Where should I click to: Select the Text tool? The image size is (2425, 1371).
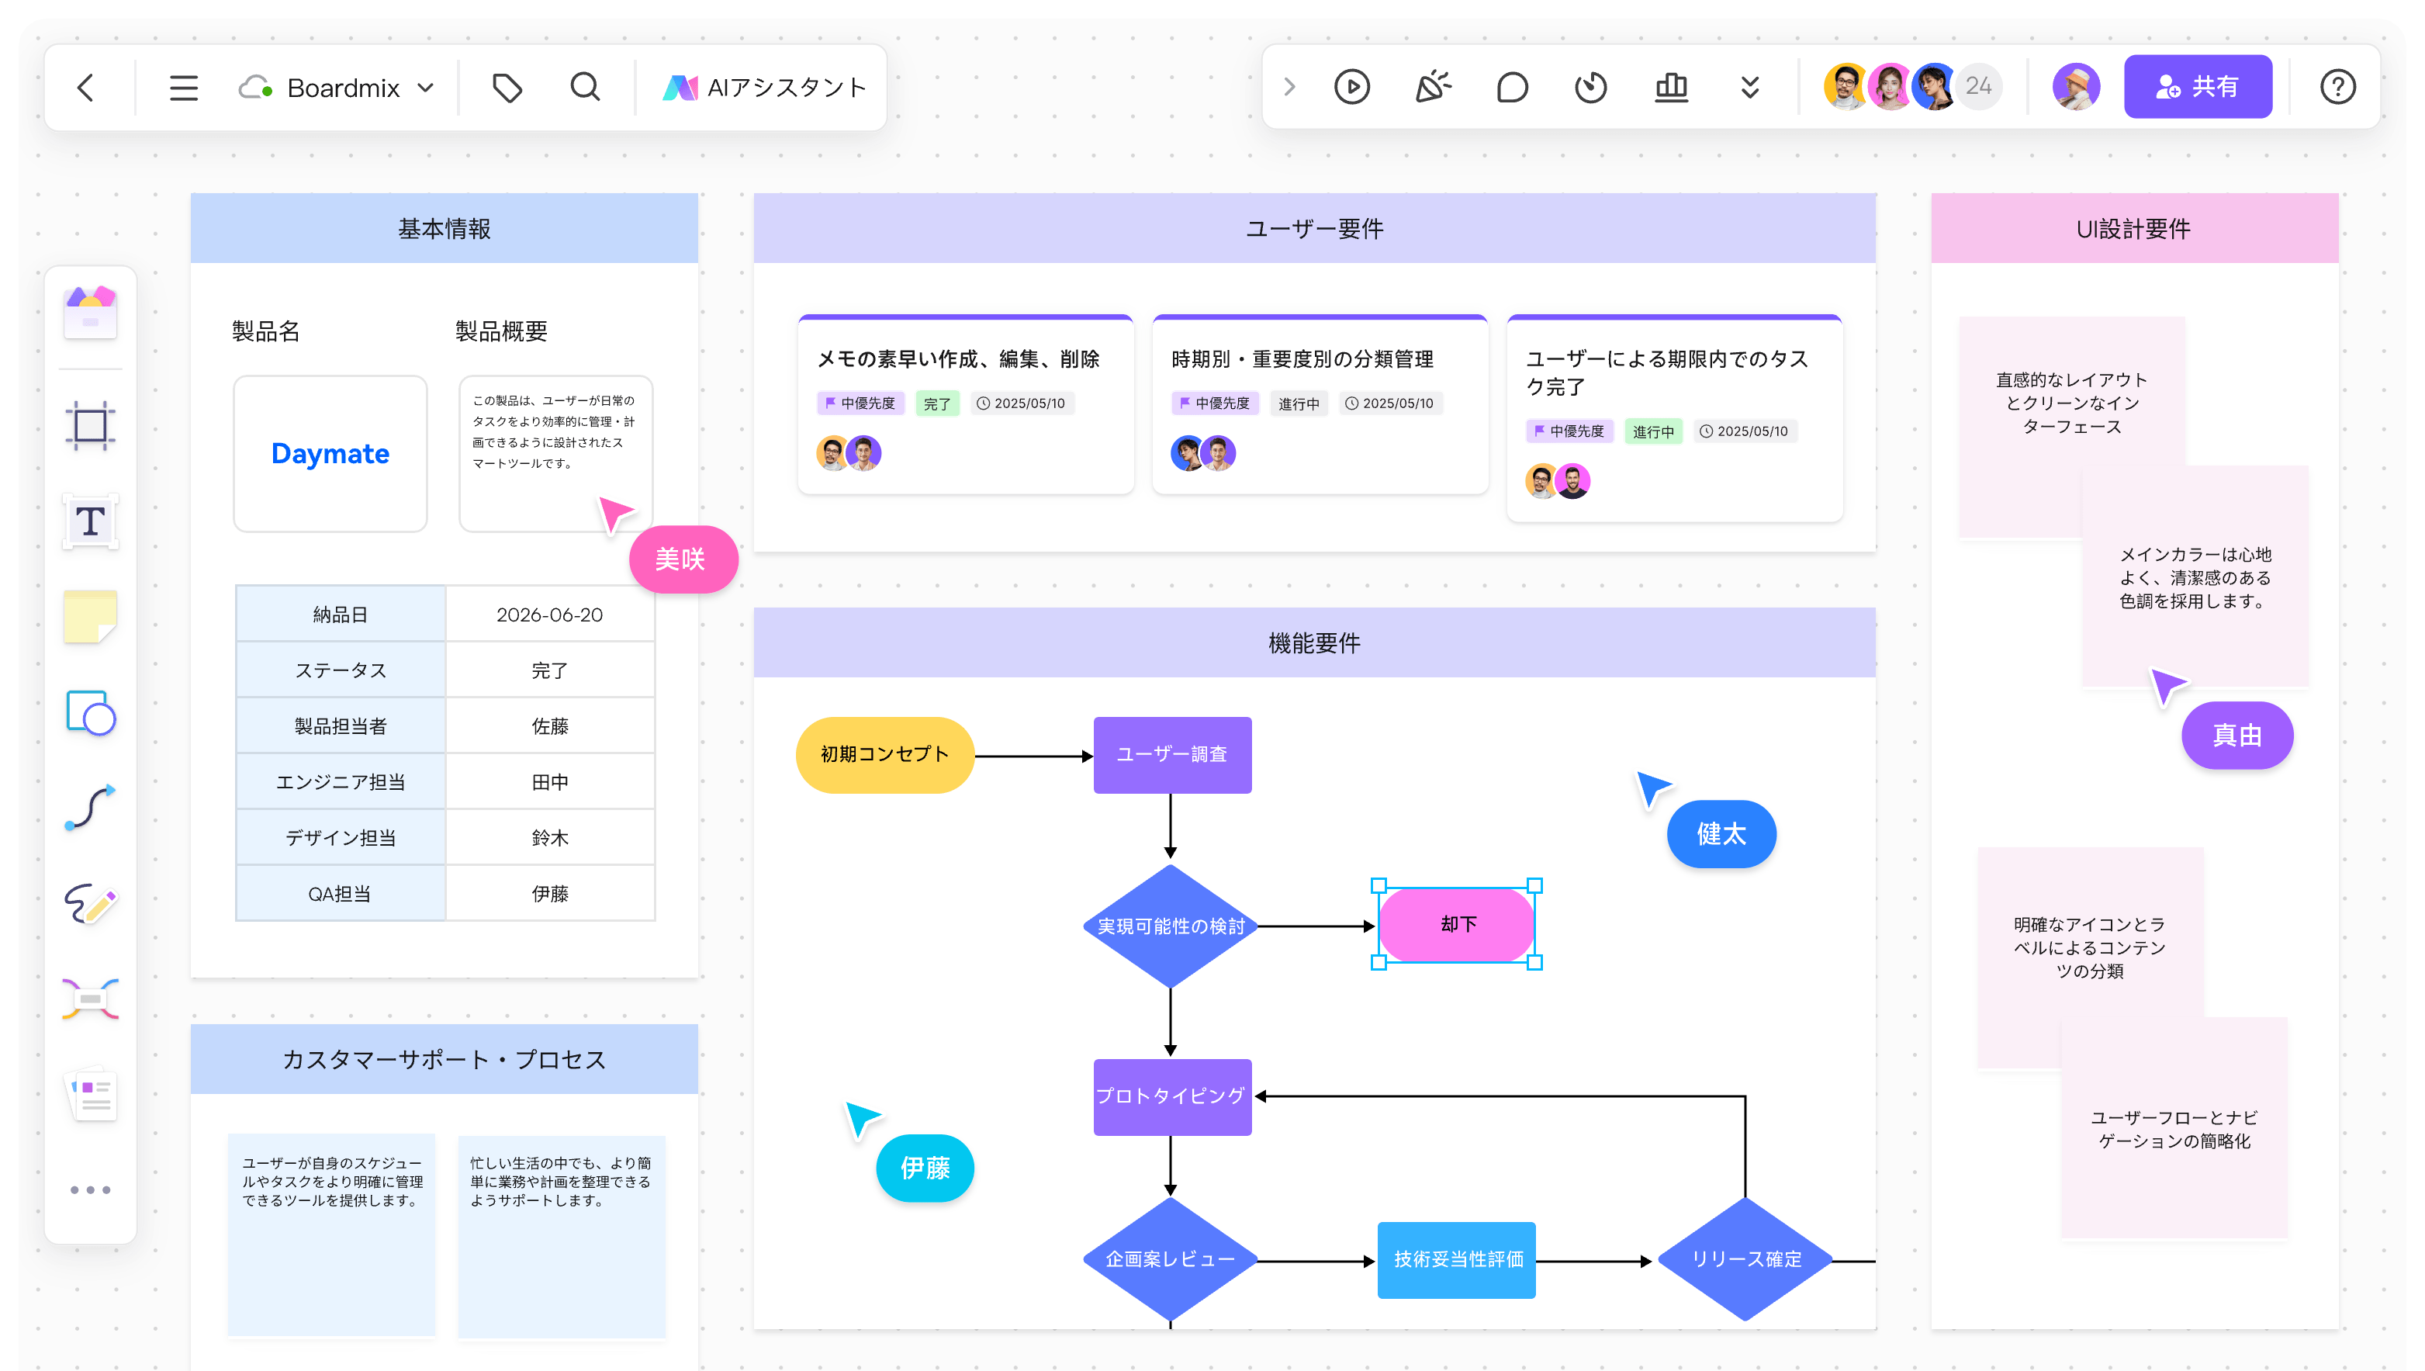point(90,521)
